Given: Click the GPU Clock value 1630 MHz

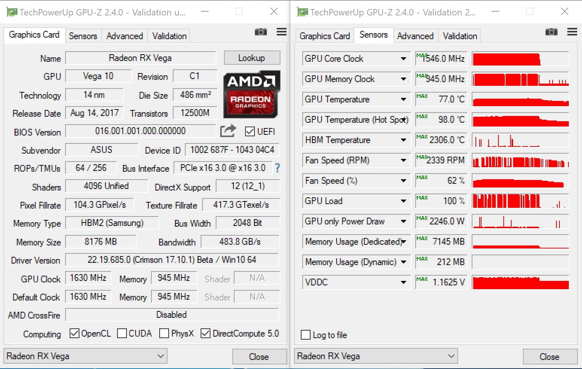Looking at the screenshot, I should pyautogui.click(x=88, y=278).
